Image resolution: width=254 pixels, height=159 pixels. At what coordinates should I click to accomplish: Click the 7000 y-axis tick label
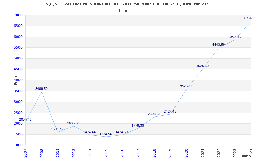(18, 15)
